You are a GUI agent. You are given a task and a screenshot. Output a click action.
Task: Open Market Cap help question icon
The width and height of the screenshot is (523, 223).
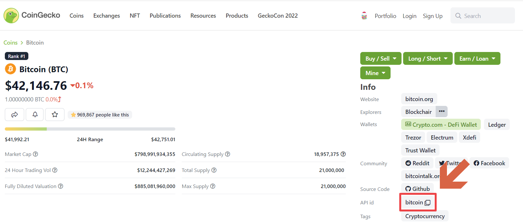(35, 154)
